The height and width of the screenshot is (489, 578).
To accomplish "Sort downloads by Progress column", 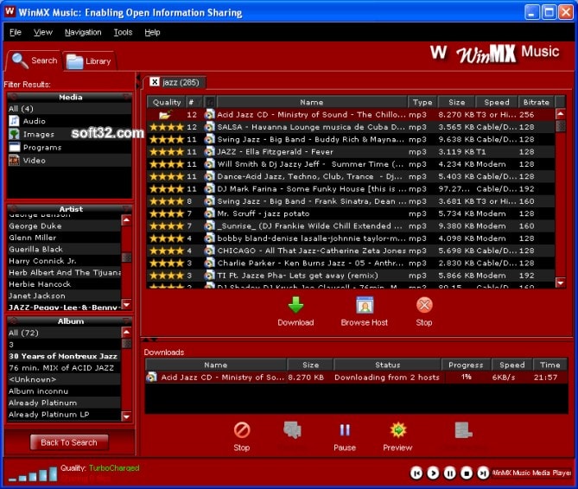I will pos(466,365).
